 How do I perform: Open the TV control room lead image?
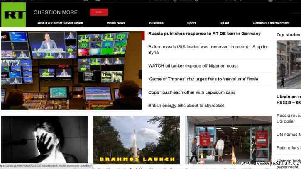click(71, 70)
